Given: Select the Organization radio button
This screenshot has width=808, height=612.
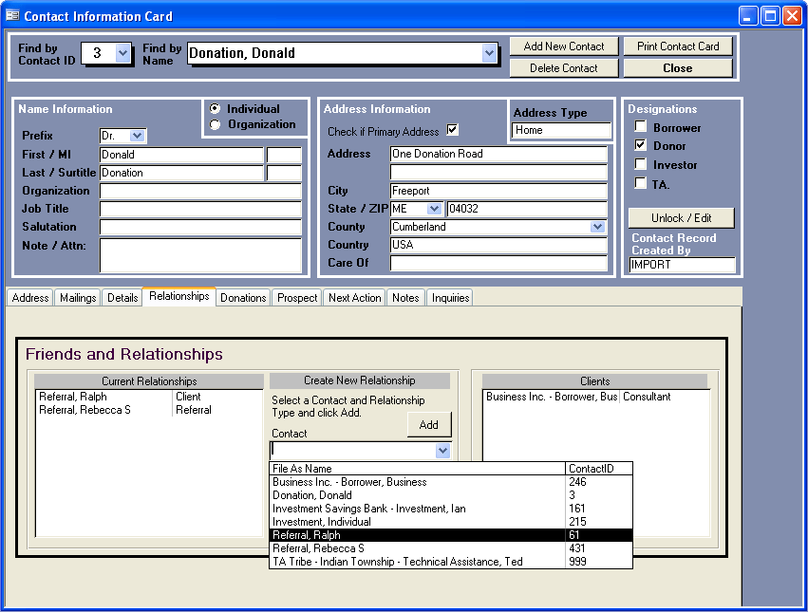Looking at the screenshot, I should tap(215, 124).
